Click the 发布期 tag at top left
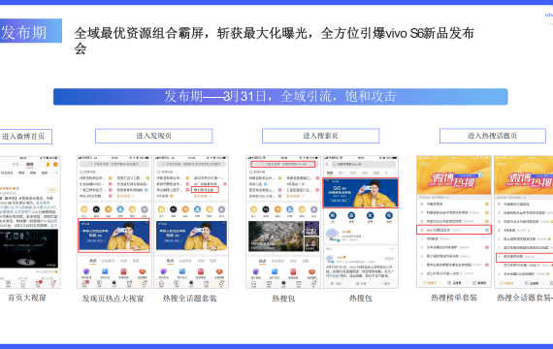The width and height of the screenshot is (553, 349). point(30,31)
